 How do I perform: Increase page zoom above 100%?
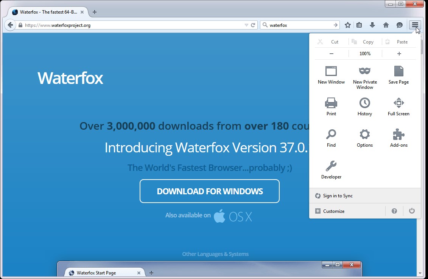398,53
